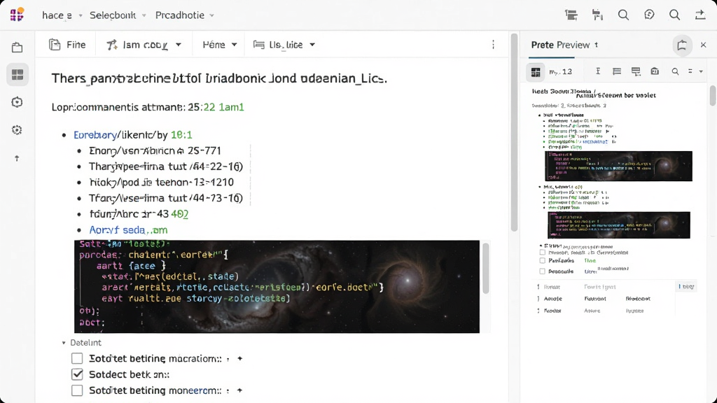Click the calendar box icon in preview toolbar
Image resolution: width=717 pixels, height=403 pixels.
click(x=655, y=71)
